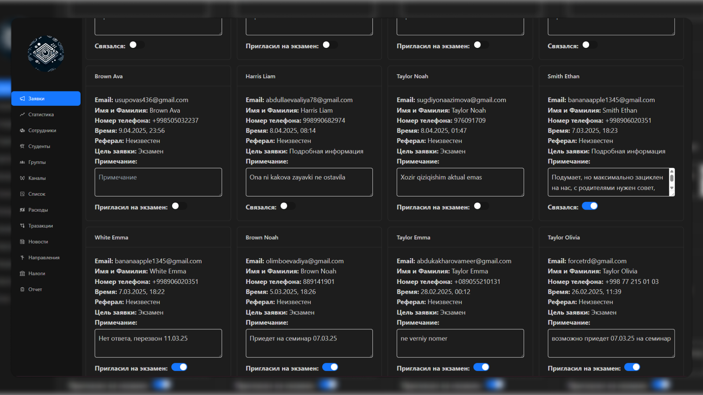Go to Направления page

[x=46, y=257]
